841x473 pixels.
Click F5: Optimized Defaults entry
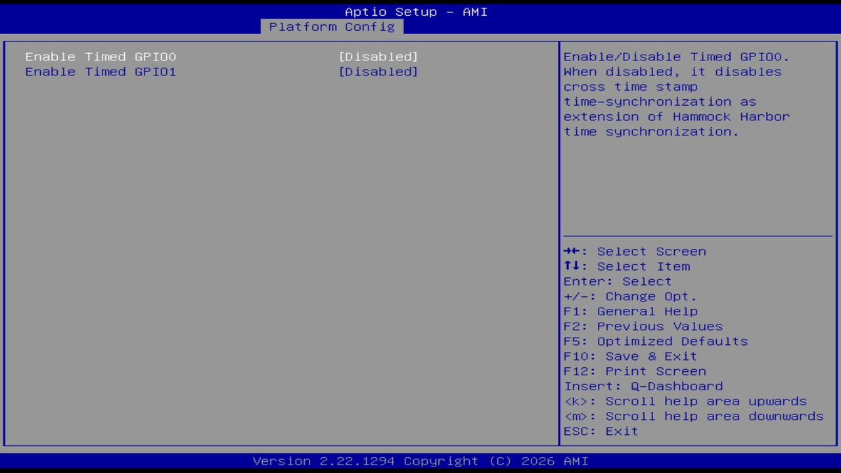tap(655, 341)
